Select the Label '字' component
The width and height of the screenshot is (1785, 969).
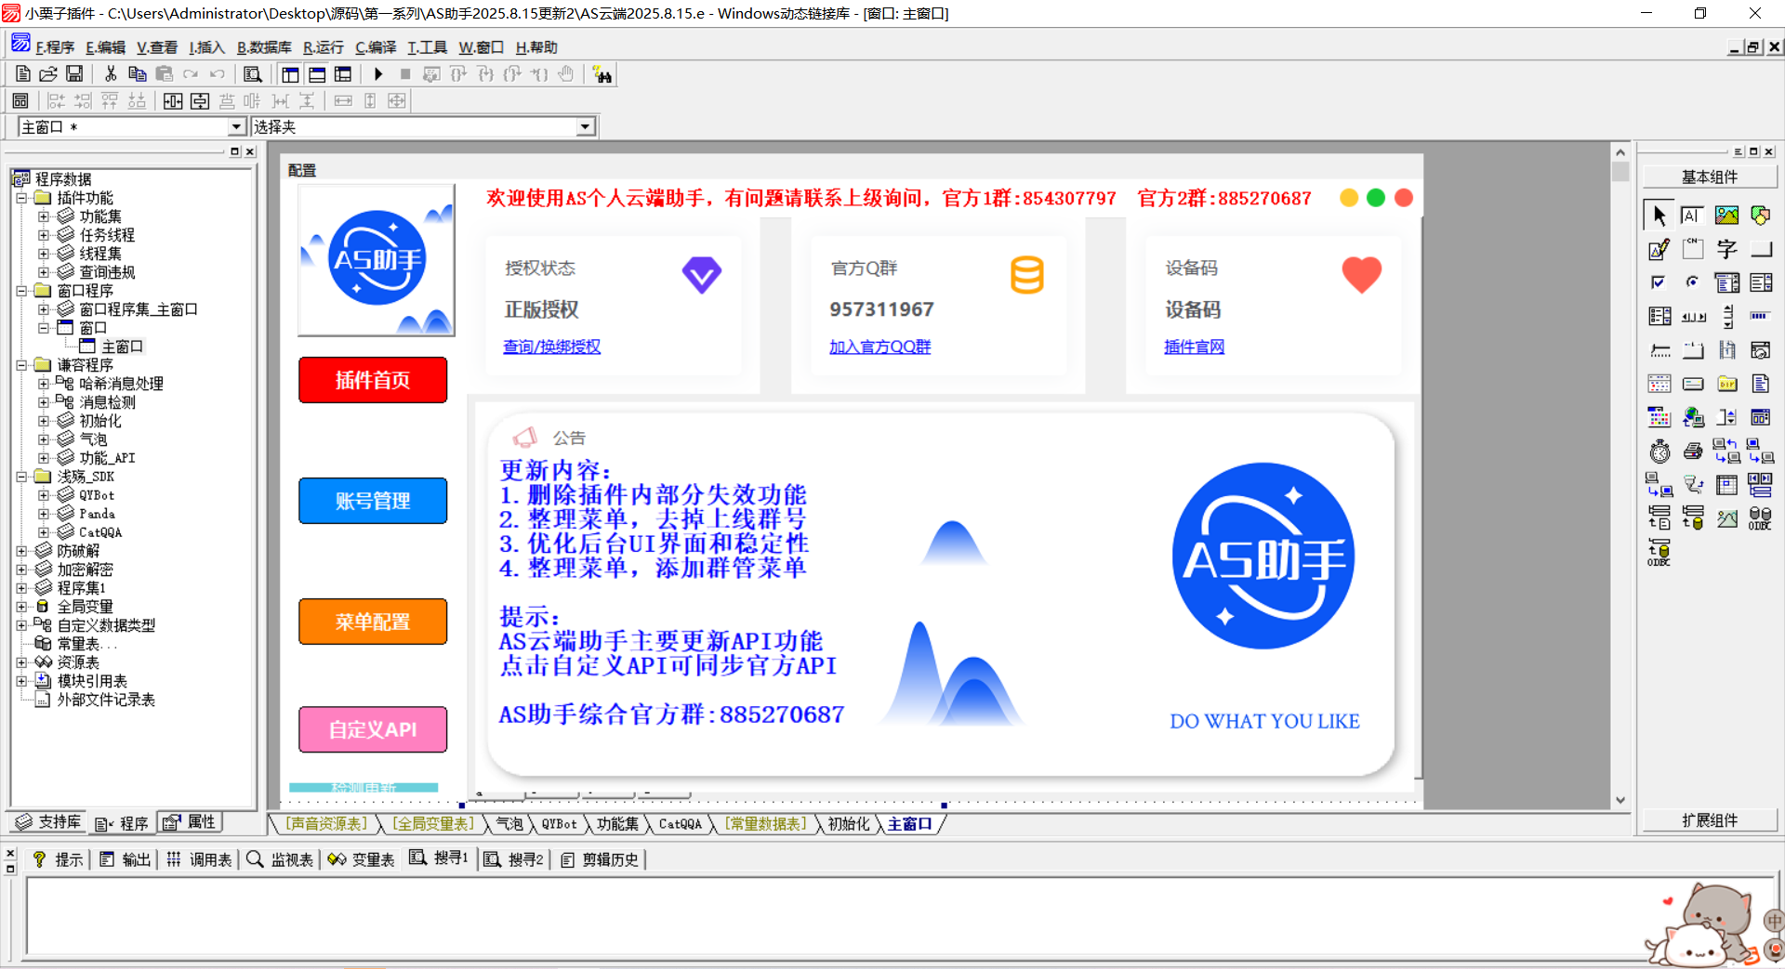1726,249
